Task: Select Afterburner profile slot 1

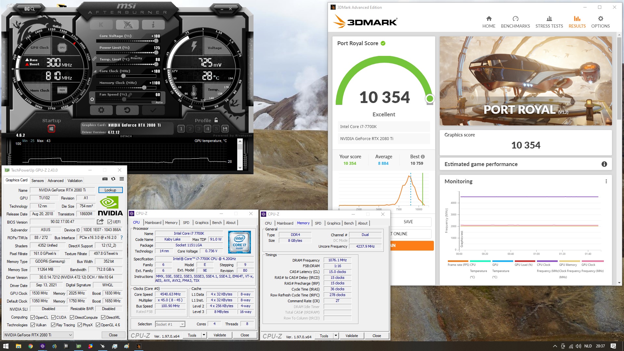Action: click(x=181, y=129)
